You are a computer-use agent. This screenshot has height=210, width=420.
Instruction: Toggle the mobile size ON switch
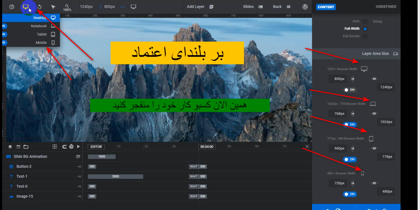(350, 194)
